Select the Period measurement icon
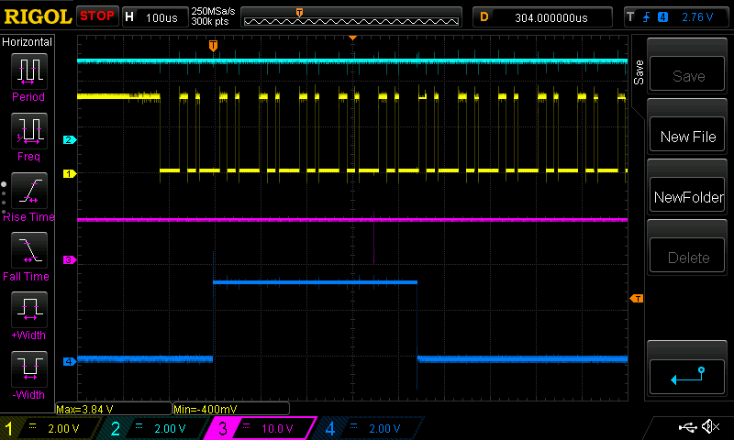Viewport: 734px width, 440px height. (28, 71)
